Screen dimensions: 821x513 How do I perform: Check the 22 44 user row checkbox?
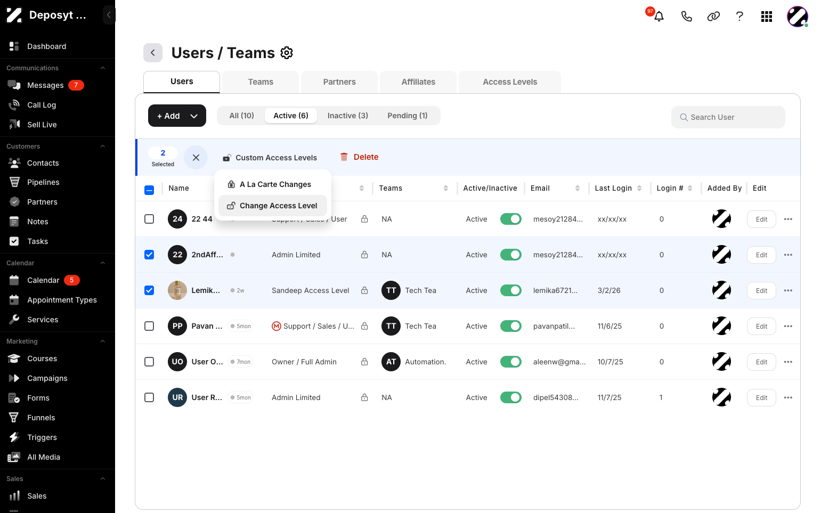coord(149,219)
